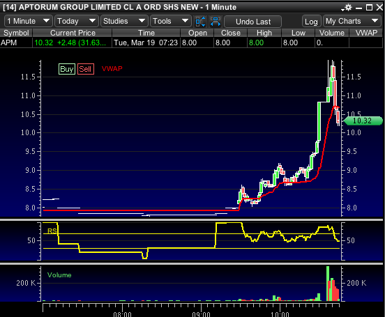Click the Volume column header
Screen dimensions: 385x317
coord(332,33)
